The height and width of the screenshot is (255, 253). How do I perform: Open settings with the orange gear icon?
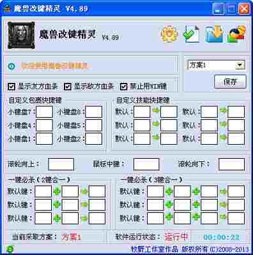[169, 34]
